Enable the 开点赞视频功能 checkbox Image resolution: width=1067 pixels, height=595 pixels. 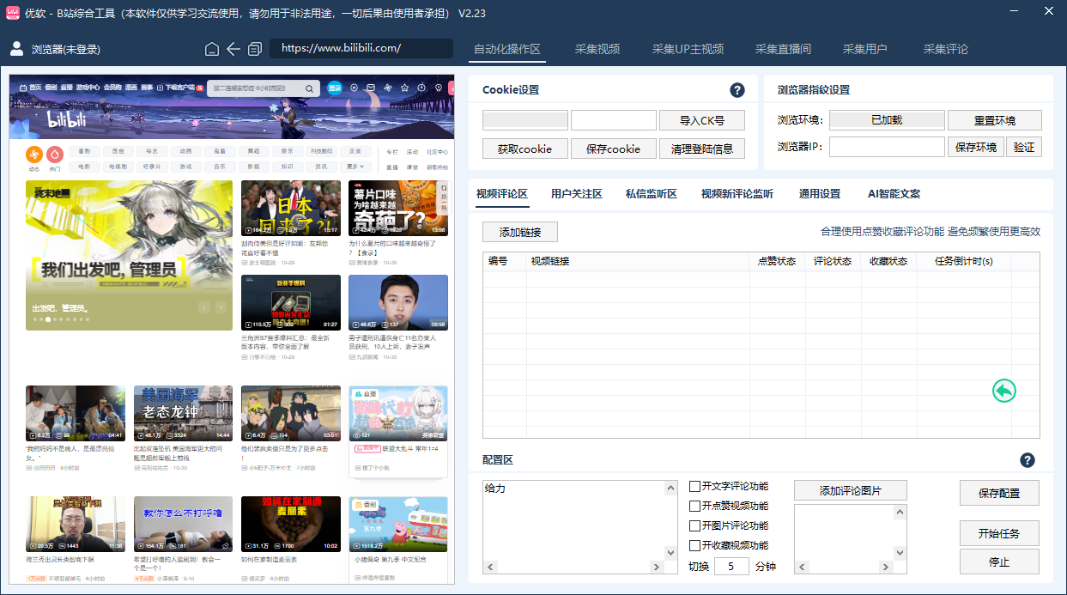coord(694,505)
